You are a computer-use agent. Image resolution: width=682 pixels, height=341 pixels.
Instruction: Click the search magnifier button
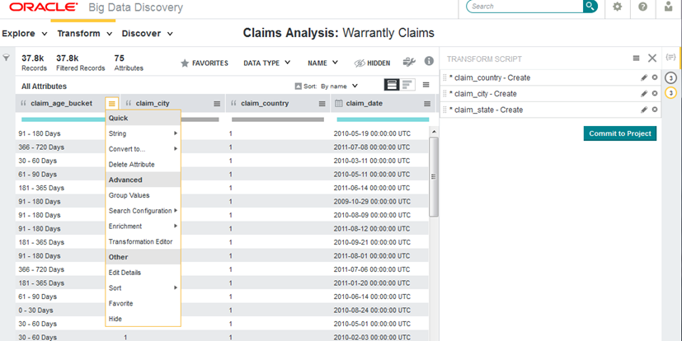(590, 6)
